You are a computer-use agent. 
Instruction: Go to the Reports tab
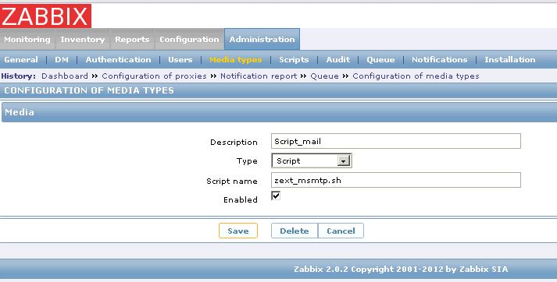tap(132, 39)
